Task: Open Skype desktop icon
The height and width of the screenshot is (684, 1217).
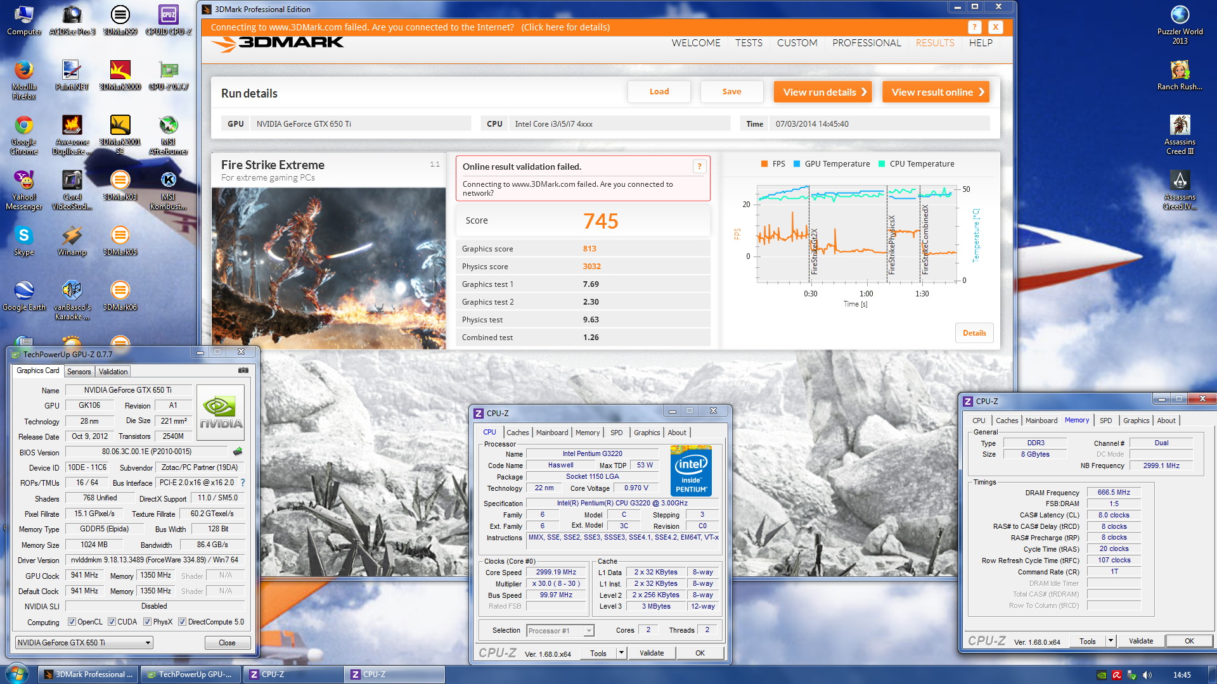Action: coord(23,241)
